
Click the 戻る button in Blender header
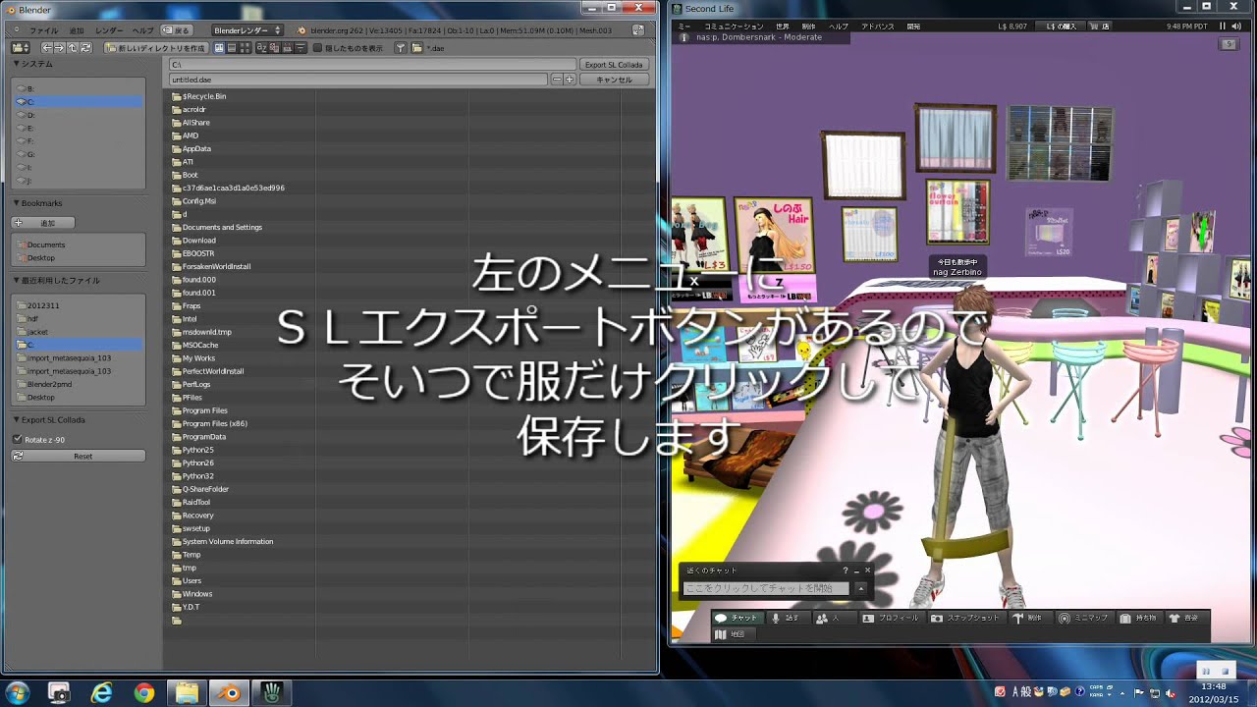pos(177,30)
